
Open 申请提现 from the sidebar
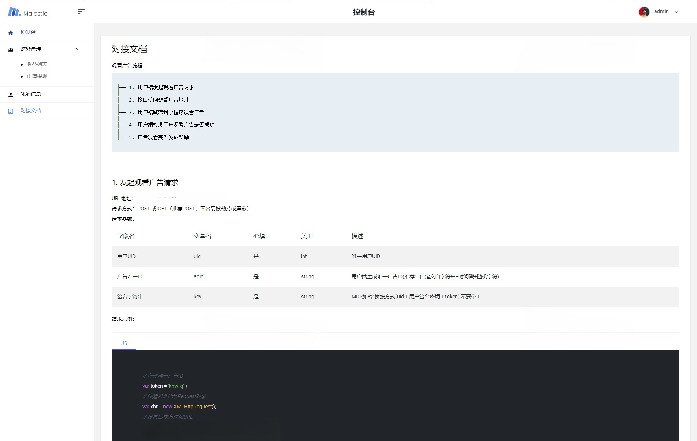tap(37, 76)
